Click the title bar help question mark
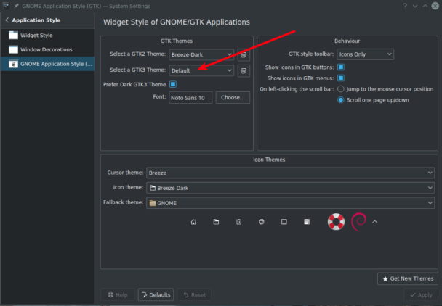Image resolution: width=442 pixels, height=306 pixels. click(x=405, y=6)
